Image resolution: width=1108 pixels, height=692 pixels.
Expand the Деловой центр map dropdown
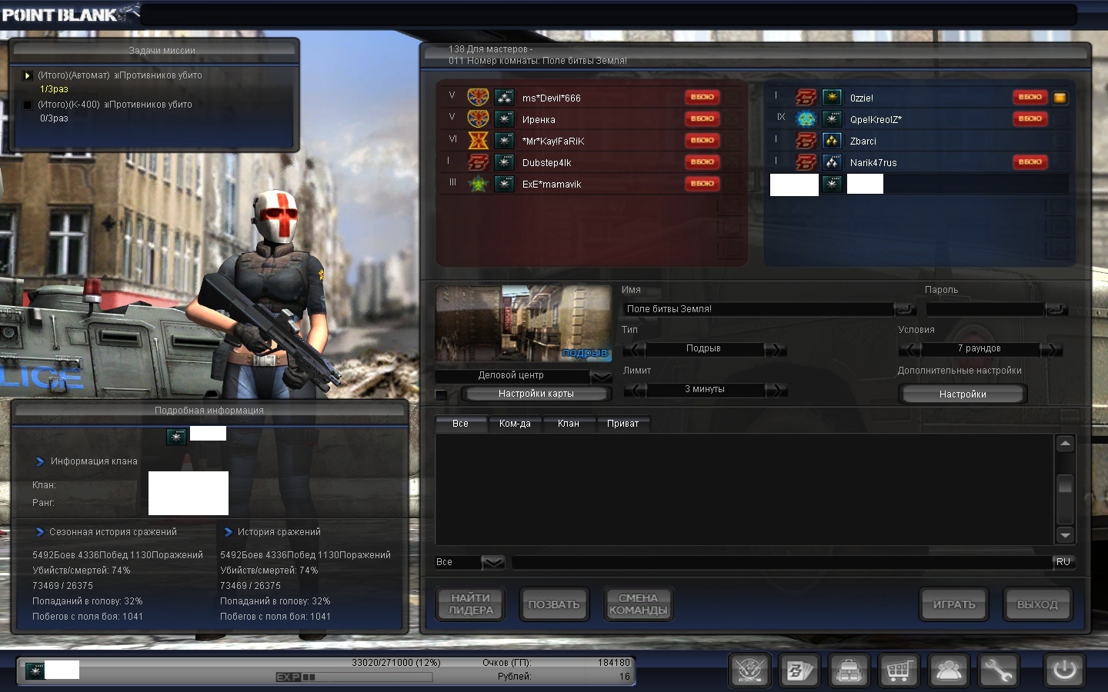[600, 376]
